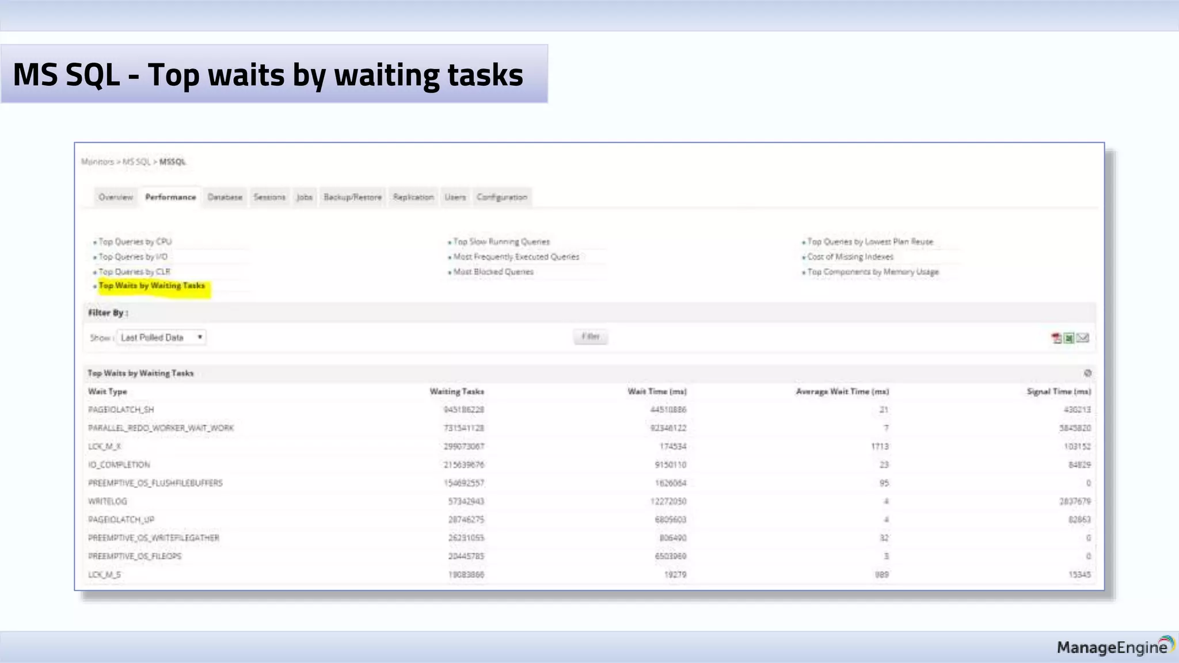Export the table to Excel

click(x=1069, y=338)
